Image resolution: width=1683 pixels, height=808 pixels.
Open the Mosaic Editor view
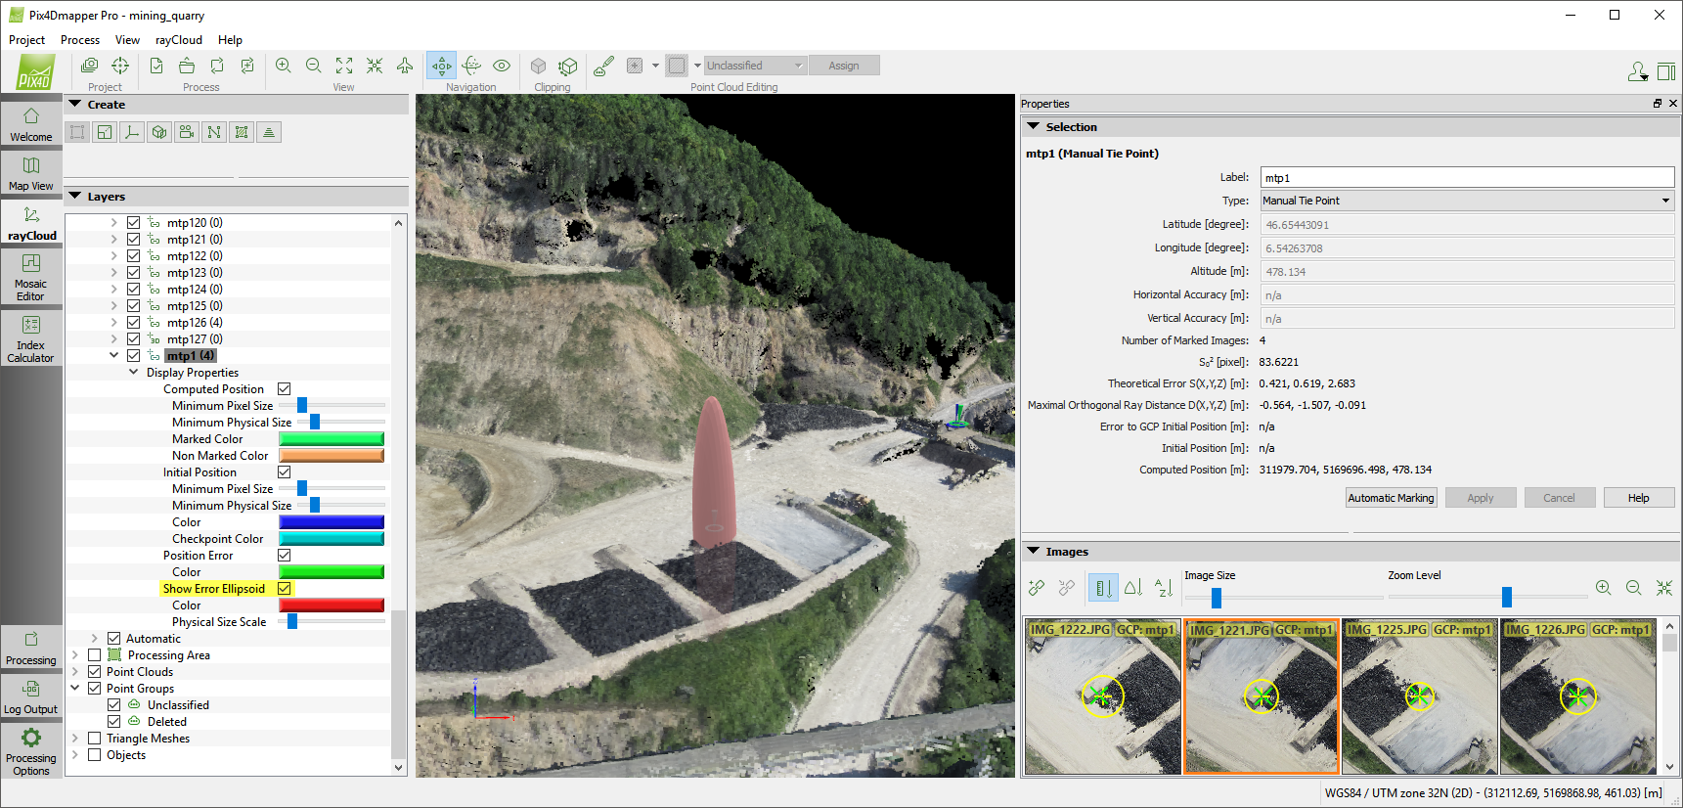tap(31, 276)
